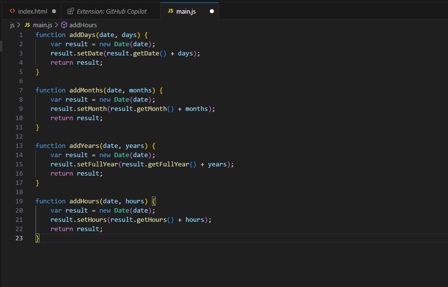This screenshot has height=287, width=448.
Task: Switch to the index.html tab
Action: 32,11
